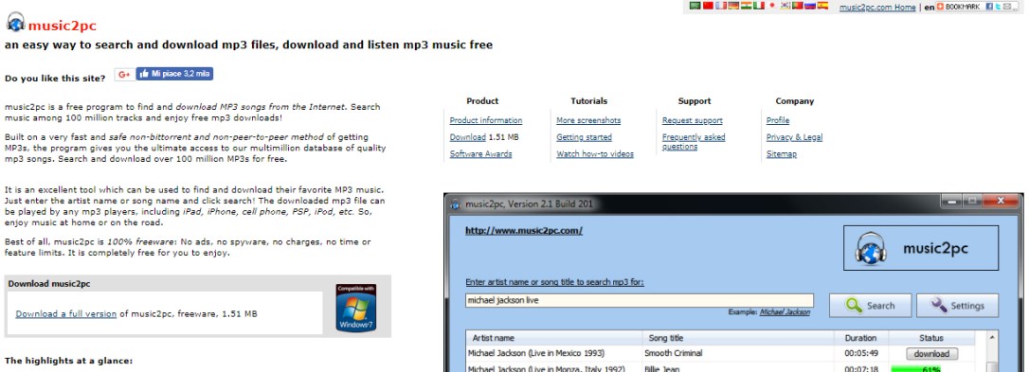Switch language using the India flag

click(x=746, y=6)
